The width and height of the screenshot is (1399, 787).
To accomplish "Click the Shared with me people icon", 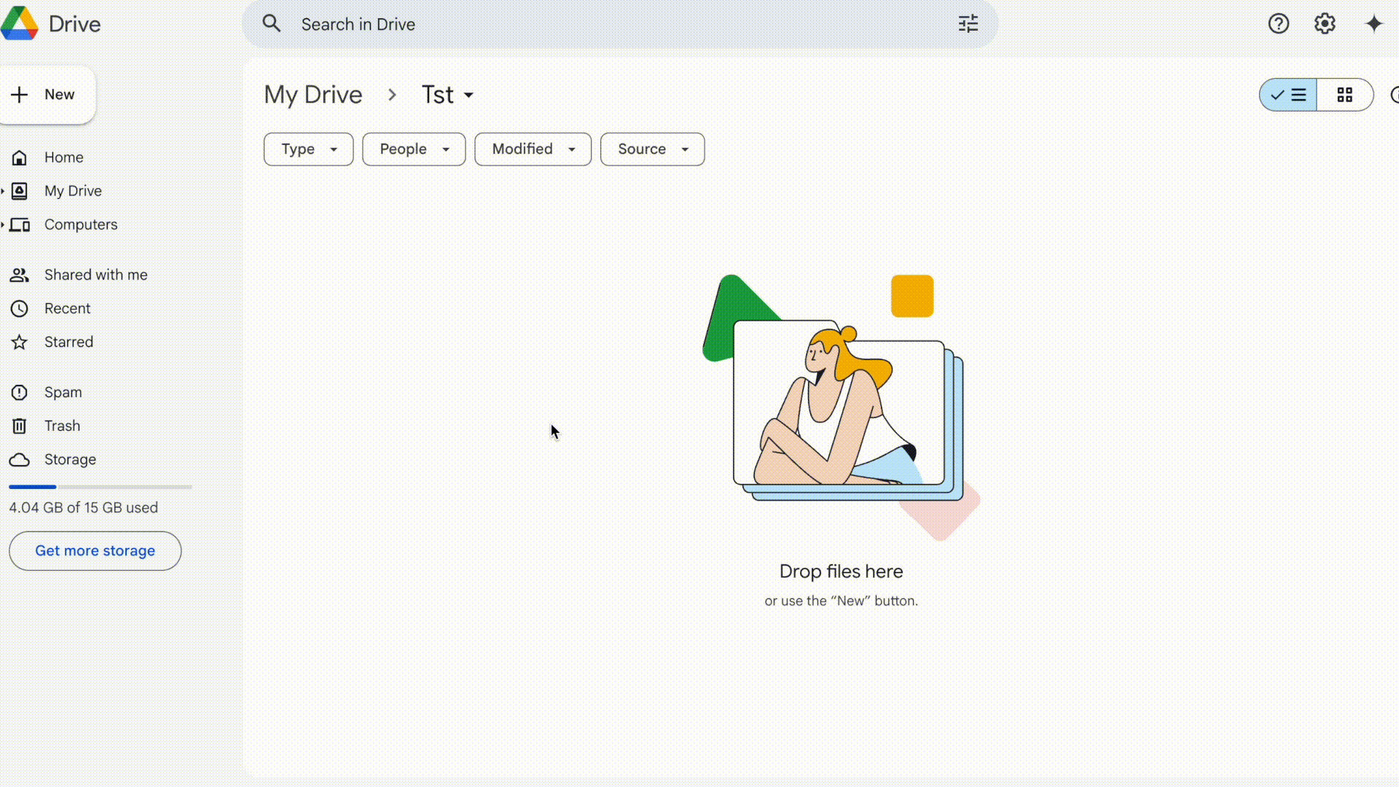I will click(20, 275).
